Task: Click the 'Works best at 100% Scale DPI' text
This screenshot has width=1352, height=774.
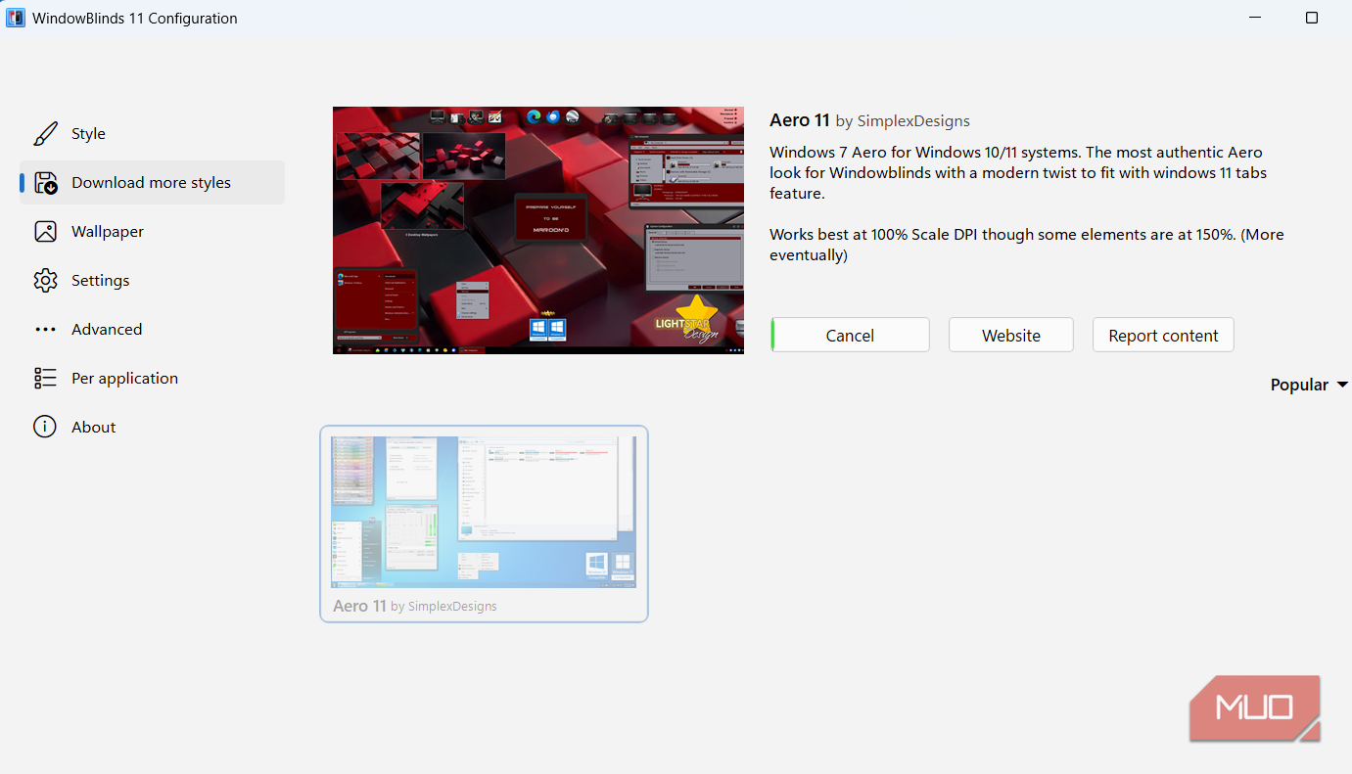Action: click(x=1027, y=245)
